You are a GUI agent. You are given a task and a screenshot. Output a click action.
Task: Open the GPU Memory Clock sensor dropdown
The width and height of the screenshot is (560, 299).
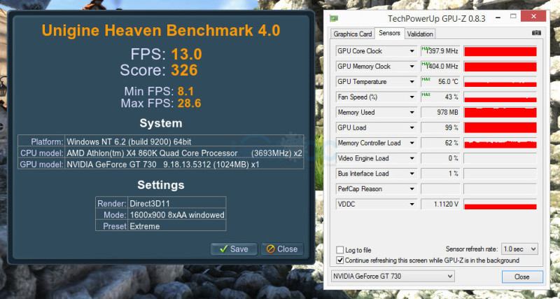[x=412, y=67]
